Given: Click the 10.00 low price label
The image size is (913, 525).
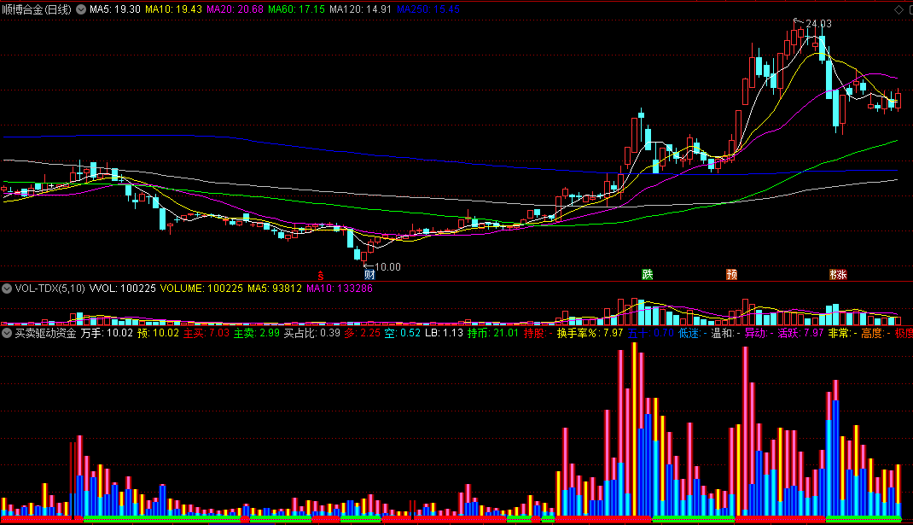Looking at the screenshot, I should [x=387, y=267].
